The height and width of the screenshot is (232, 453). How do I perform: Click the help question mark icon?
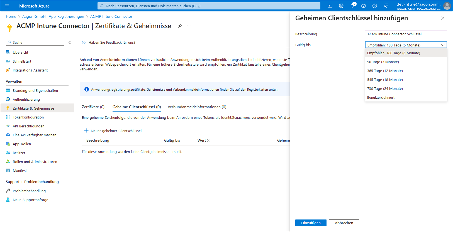[x=375, y=6]
